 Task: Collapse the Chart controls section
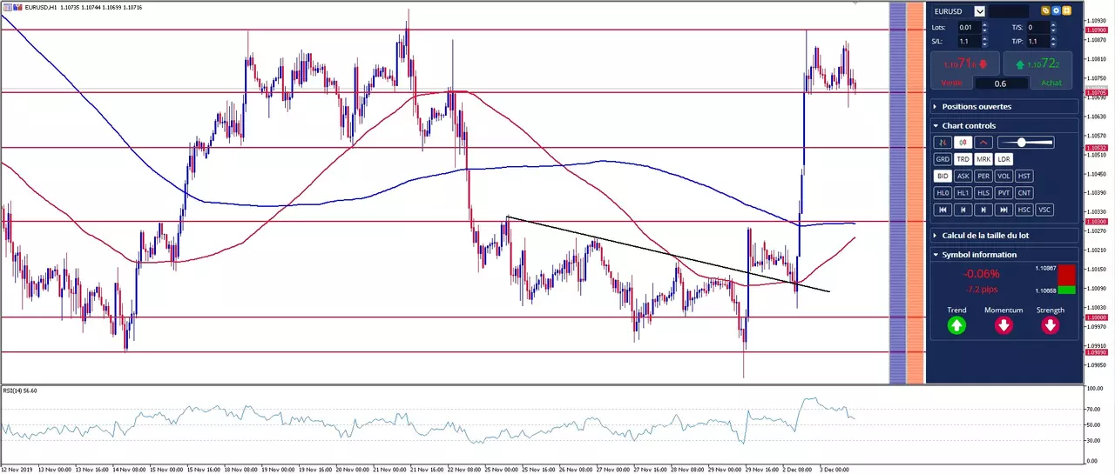click(1003, 125)
